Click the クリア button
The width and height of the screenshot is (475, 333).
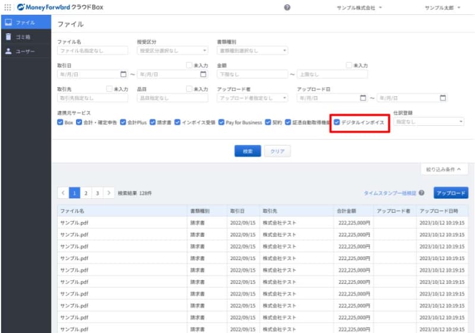click(277, 151)
